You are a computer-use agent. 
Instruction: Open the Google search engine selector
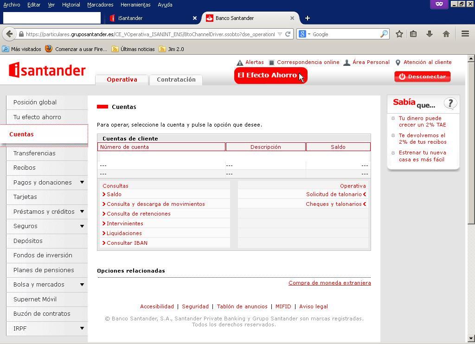(x=304, y=34)
